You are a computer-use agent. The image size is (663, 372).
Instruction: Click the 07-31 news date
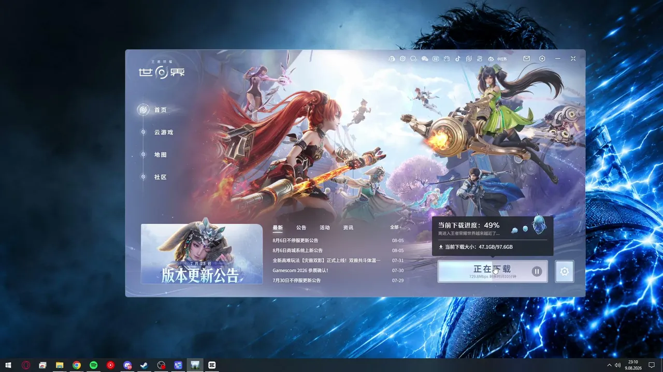point(398,260)
